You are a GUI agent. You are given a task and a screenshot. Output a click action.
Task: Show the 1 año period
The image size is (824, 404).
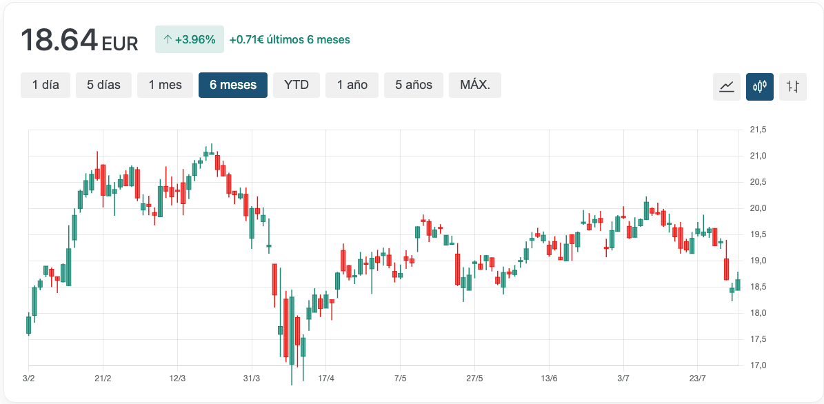coord(352,85)
